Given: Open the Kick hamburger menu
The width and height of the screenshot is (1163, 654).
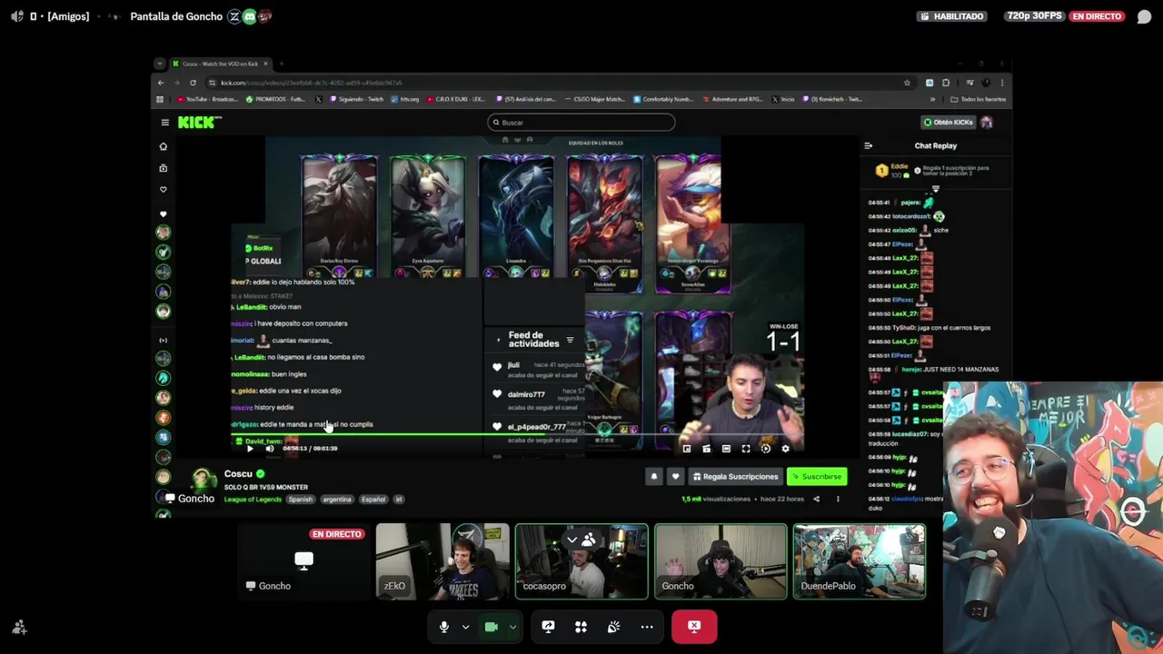Looking at the screenshot, I should coord(164,122).
